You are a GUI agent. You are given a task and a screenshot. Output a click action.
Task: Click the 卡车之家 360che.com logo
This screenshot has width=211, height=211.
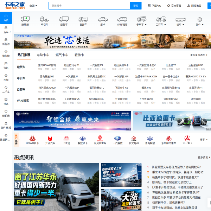click(x=15, y=6)
